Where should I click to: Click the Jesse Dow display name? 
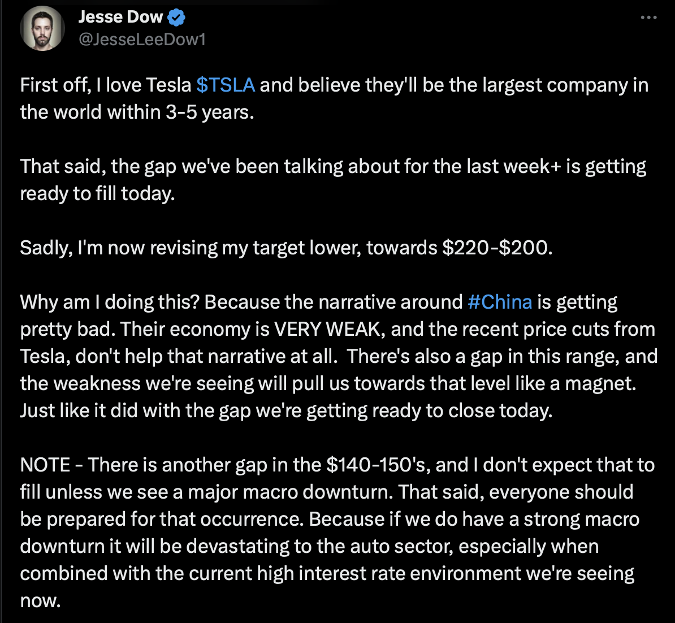click(120, 18)
